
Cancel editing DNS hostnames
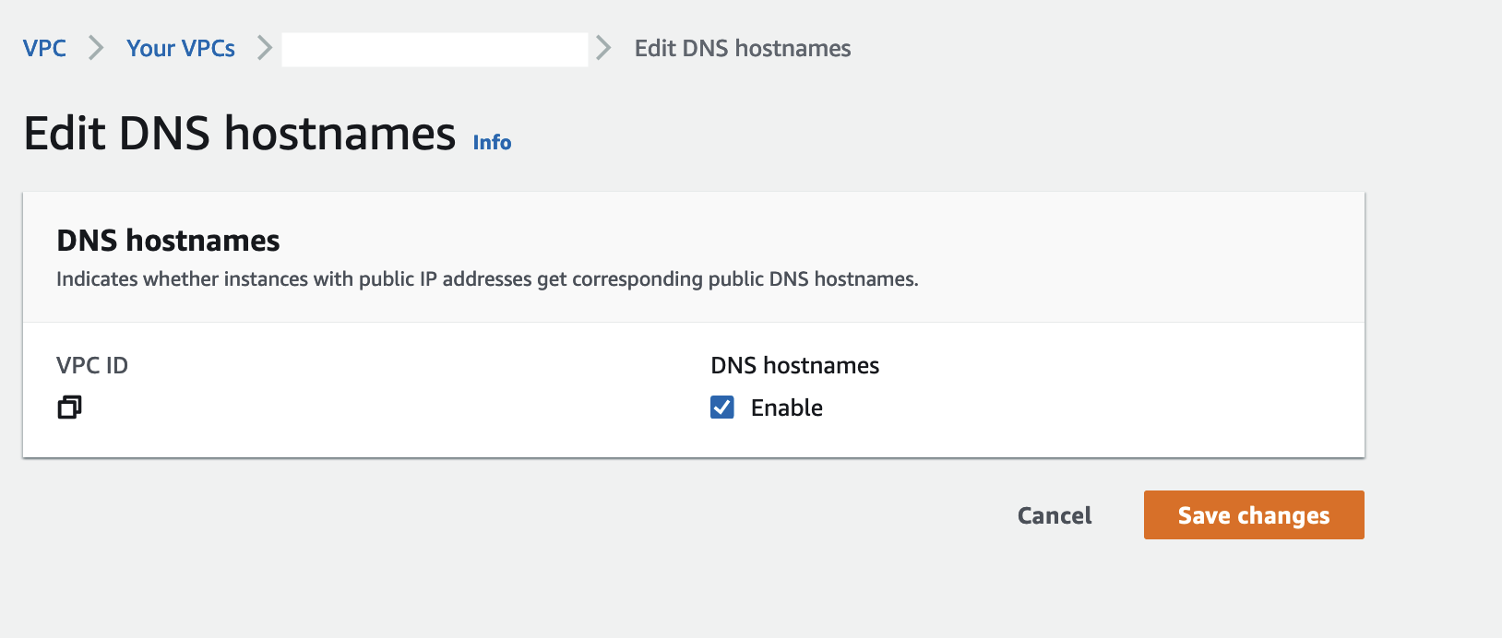pyautogui.click(x=1054, y=515)
